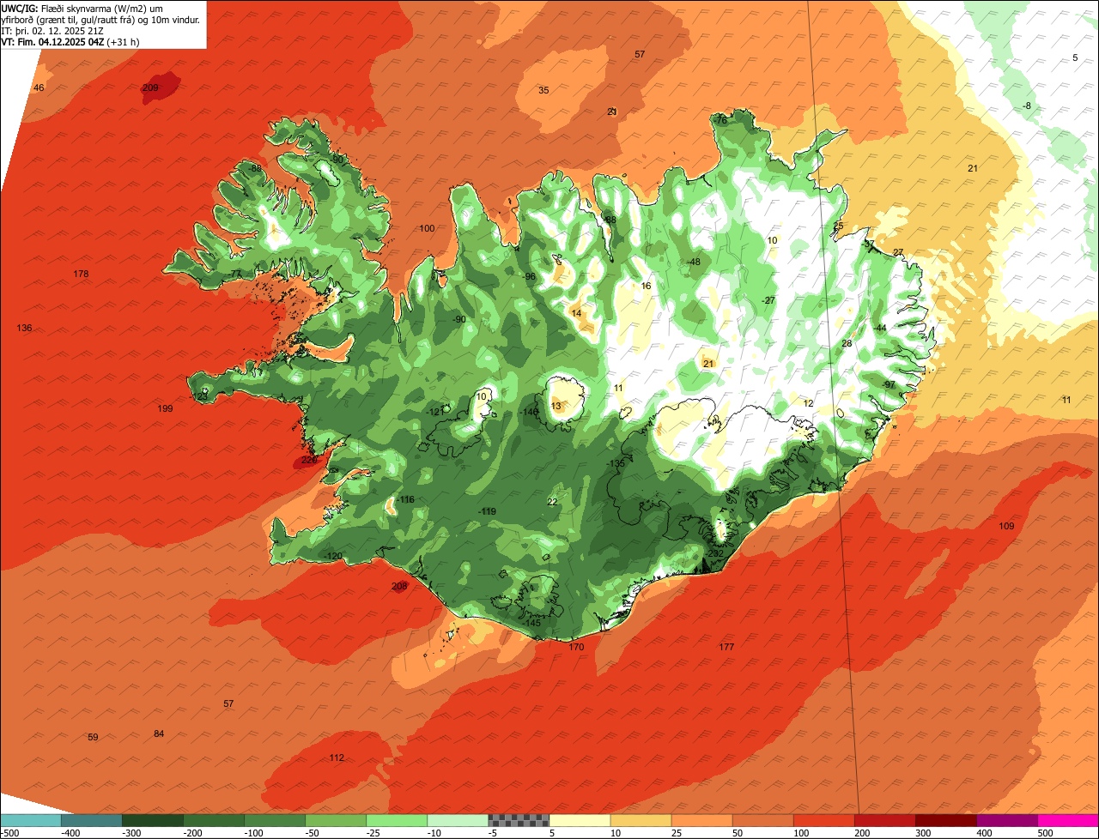Screen dimensions: 1099x839
Task: Select the map value '170'
Action: click(x=576, y=647)
